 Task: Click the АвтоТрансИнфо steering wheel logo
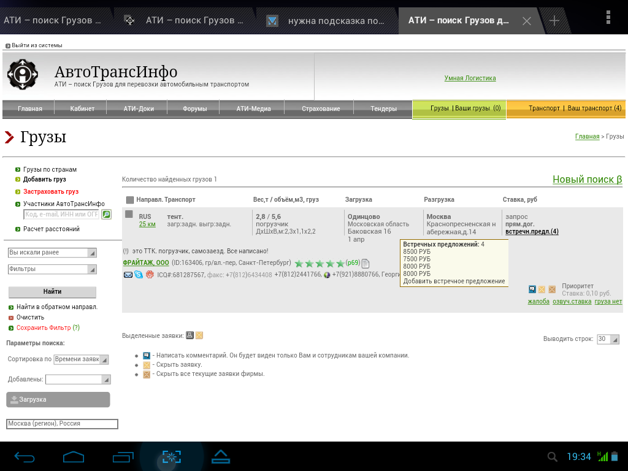pyautogui.click(x=23, y=74)
